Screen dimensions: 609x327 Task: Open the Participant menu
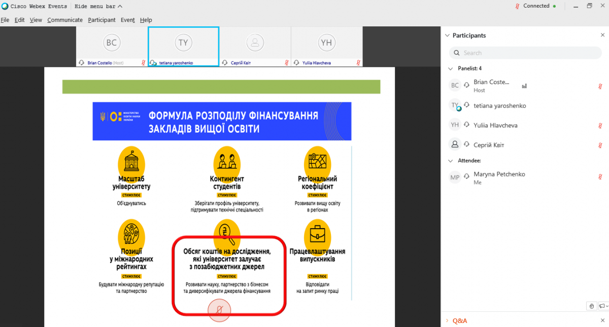coord(101,20)
